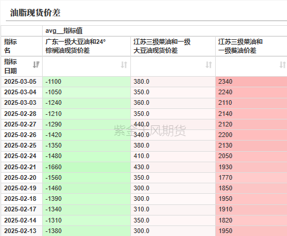Image resolution: width=287 pixels, height=236 pixels.
Task: Click value -1350 for 2025-02-25
Action: [53, 145]
